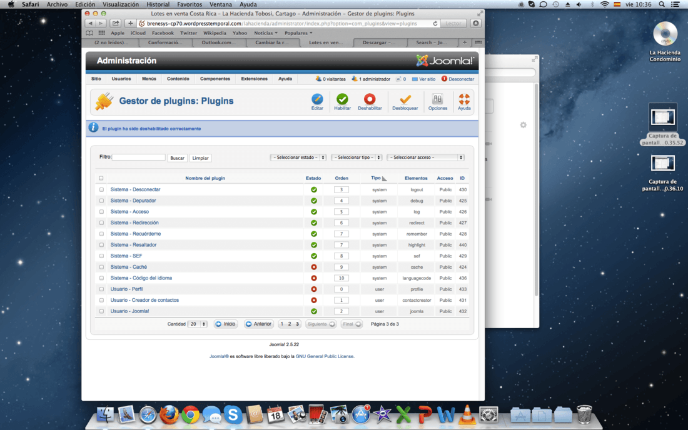Image resolution: width=688 pixels, height=430 pixels.
Task: Open Google Chrome from the Dock
Action: point(190,414)
